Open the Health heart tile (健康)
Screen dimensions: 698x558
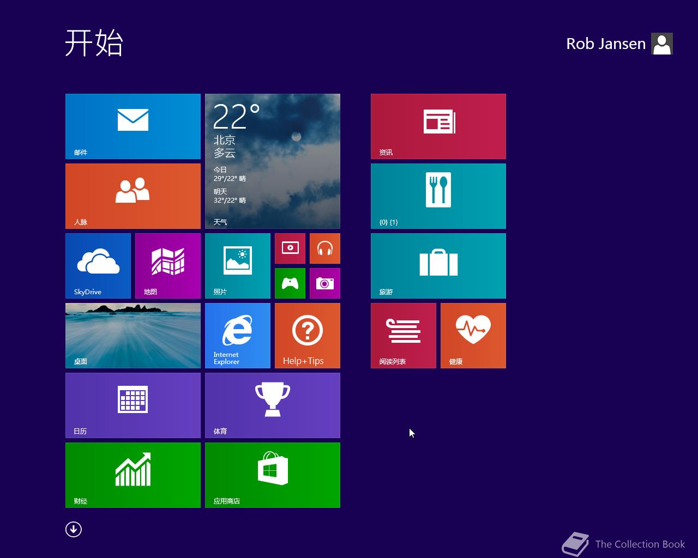(473, 336)
